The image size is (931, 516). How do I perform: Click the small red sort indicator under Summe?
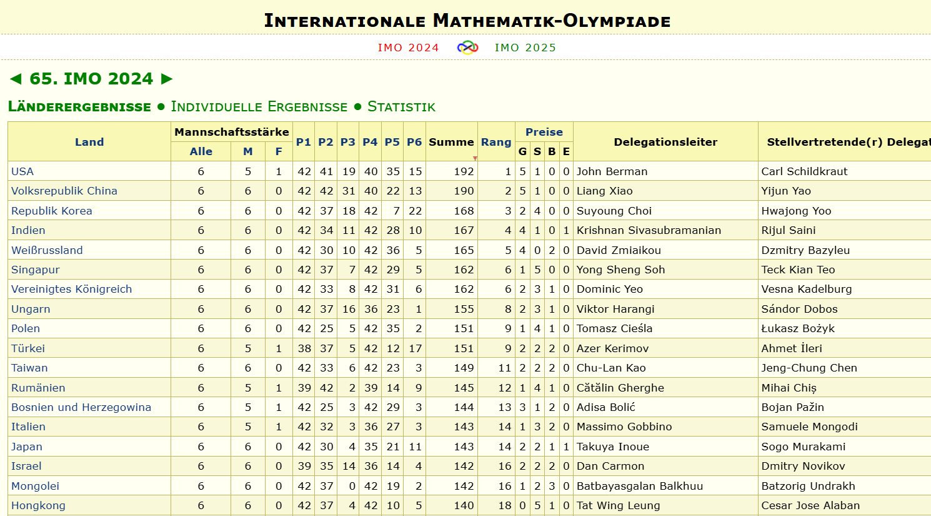475,158
